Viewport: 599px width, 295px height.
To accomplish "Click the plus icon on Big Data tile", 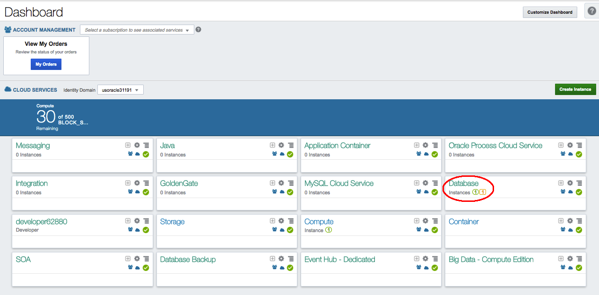I will [x=561, y=259].
